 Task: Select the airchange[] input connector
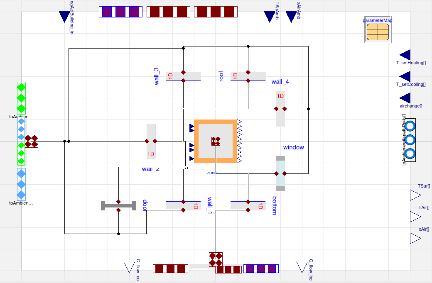[x=405, y=98]
